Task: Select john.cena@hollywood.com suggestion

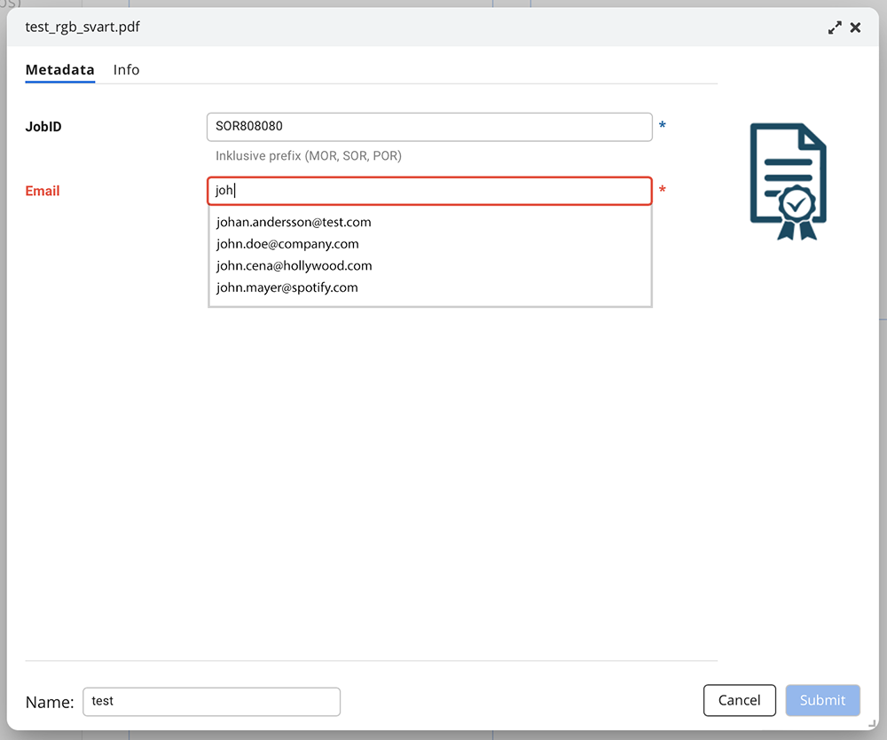Action: [x=294, y=266]
